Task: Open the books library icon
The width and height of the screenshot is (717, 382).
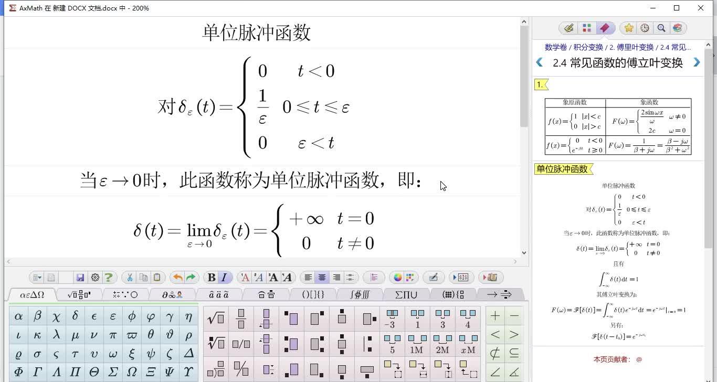Action: coord(678,28)
